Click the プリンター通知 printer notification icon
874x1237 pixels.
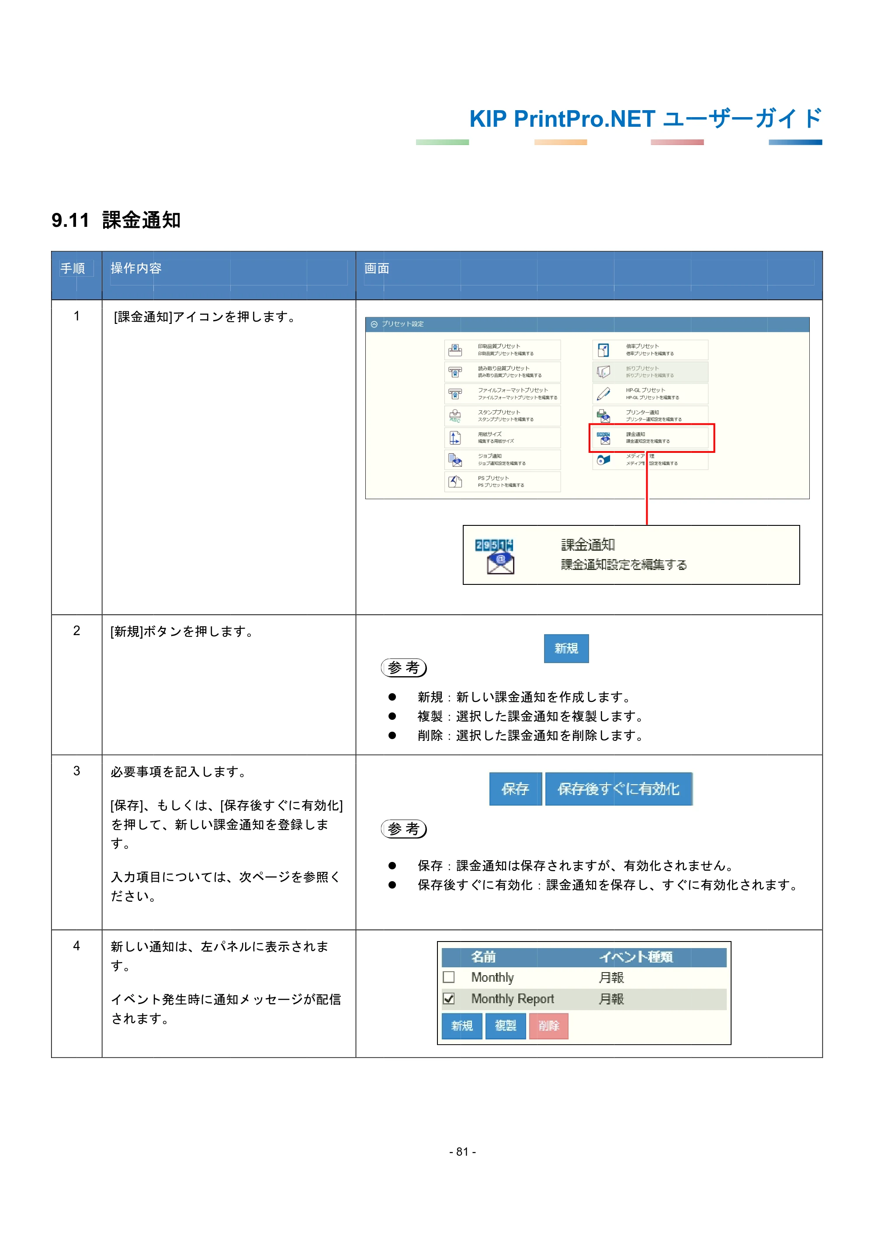[603, 416]
